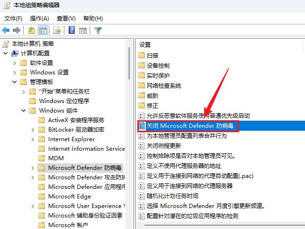Open the 操作(A) menu
The image size is (305, 229).
39,19
